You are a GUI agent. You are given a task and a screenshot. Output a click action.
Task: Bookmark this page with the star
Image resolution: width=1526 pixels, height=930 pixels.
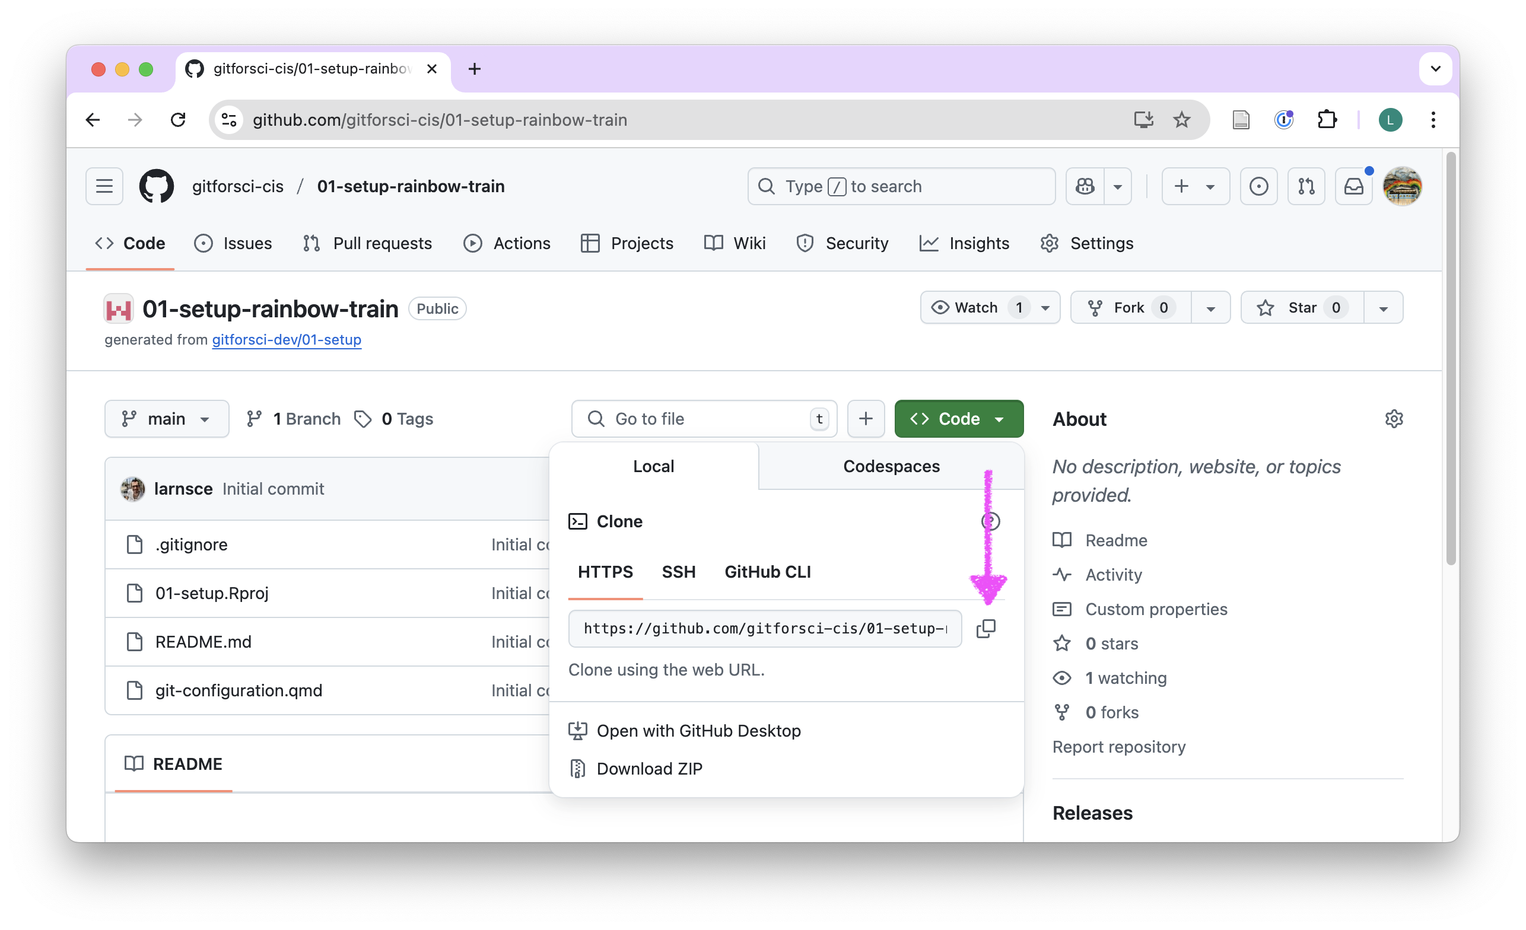[x=1181, y=119]
